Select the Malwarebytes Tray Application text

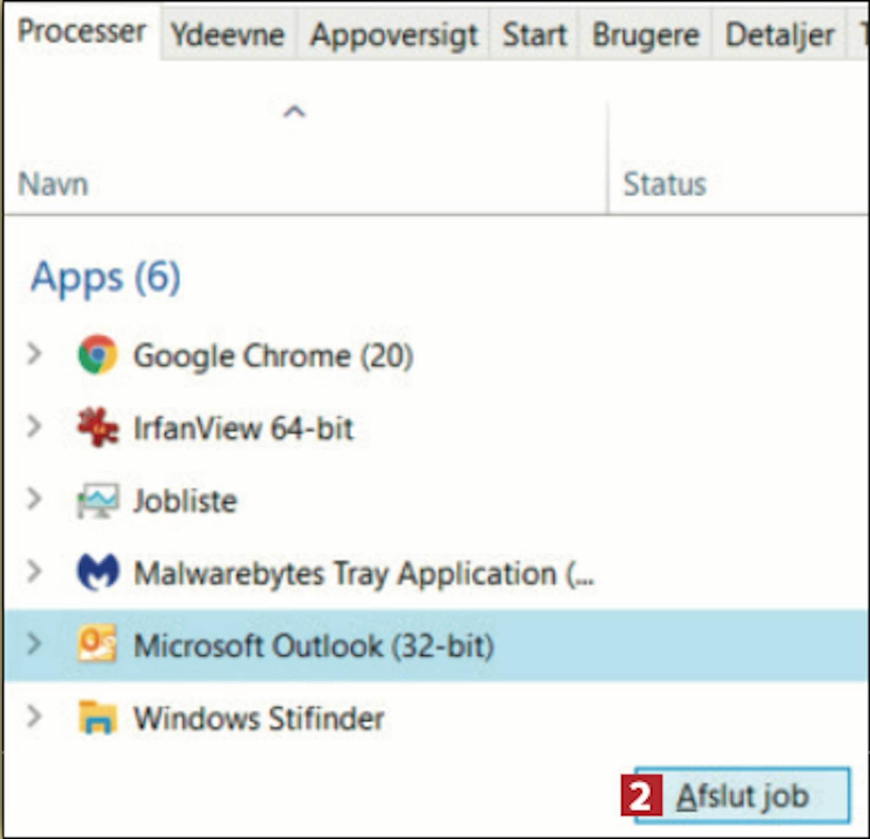pyautogui.click(x=364, y=573)
